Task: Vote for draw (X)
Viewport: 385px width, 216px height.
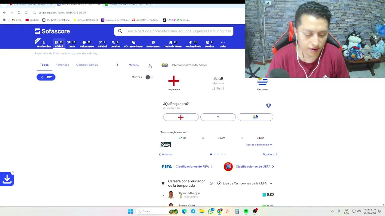Action: pos(218,117)
